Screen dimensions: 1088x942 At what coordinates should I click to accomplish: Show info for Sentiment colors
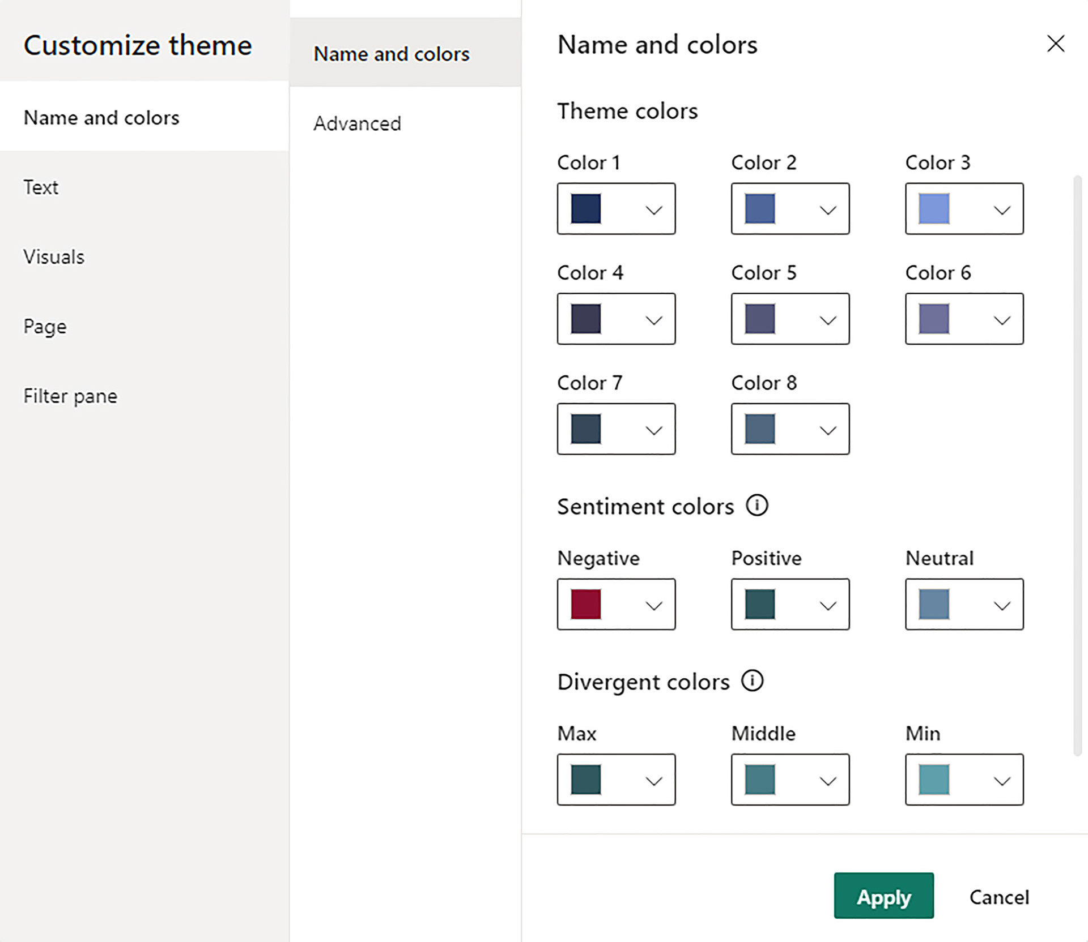coord(756,505)
